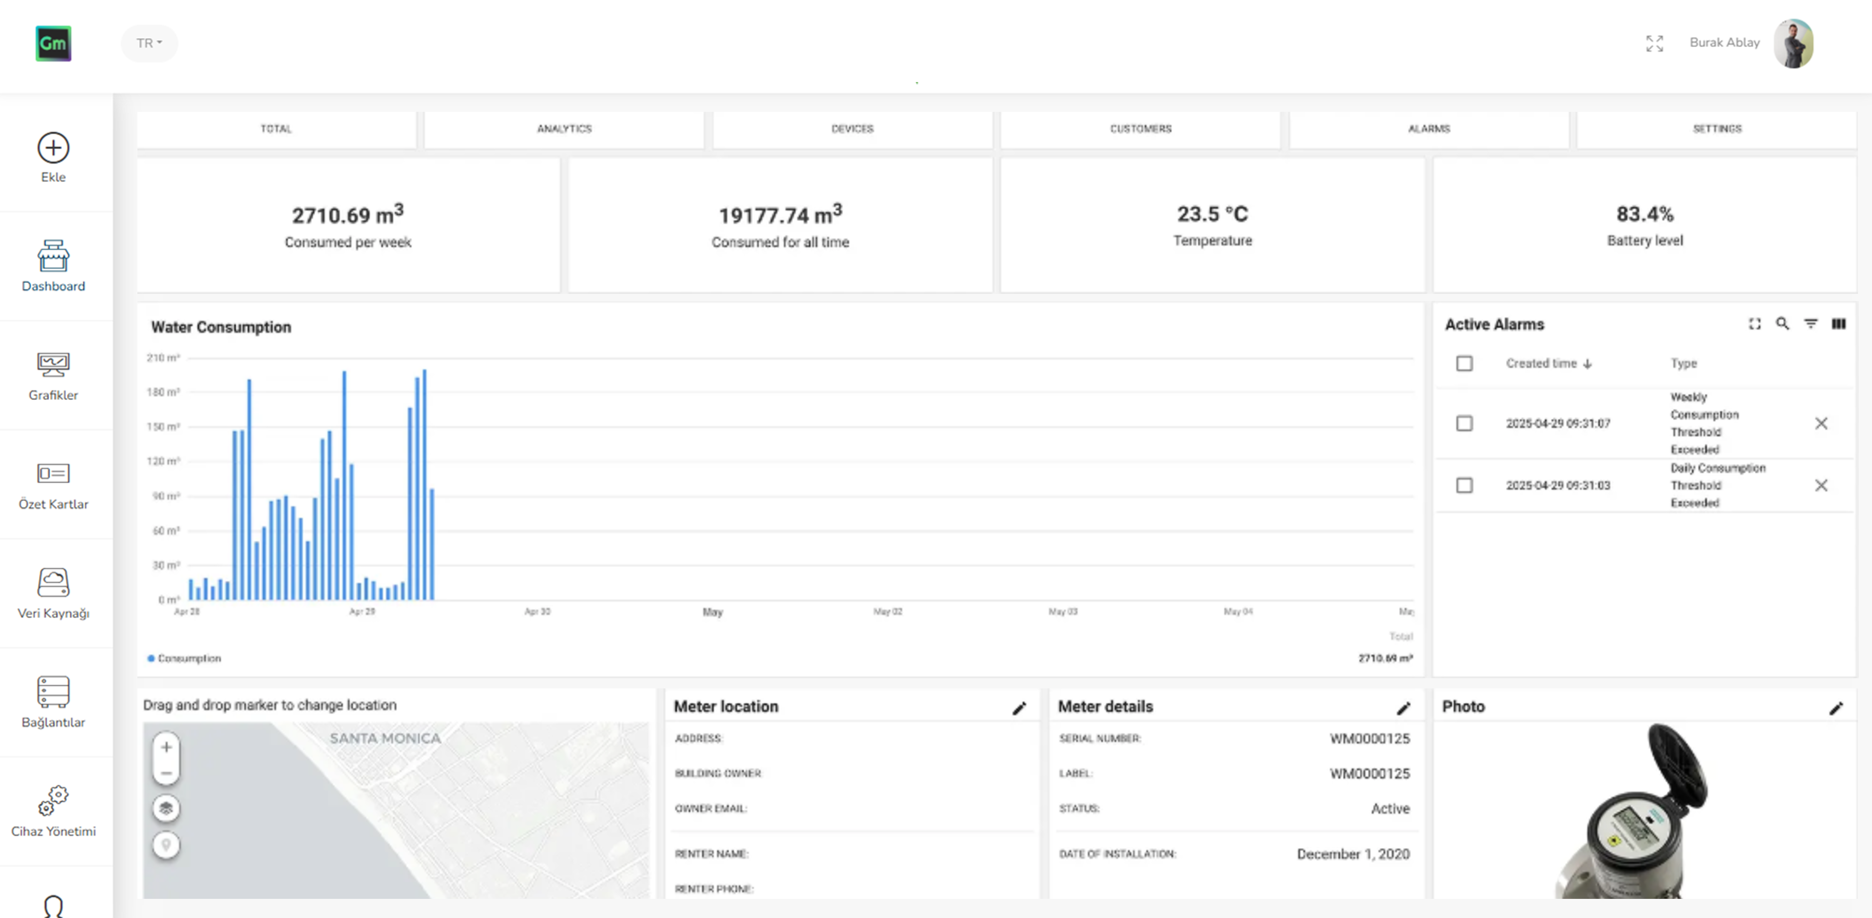Image resolution: width=1872 pixels, height=918 pixels.
Task: Open the TR language dropdown
Action: point(149,43)
